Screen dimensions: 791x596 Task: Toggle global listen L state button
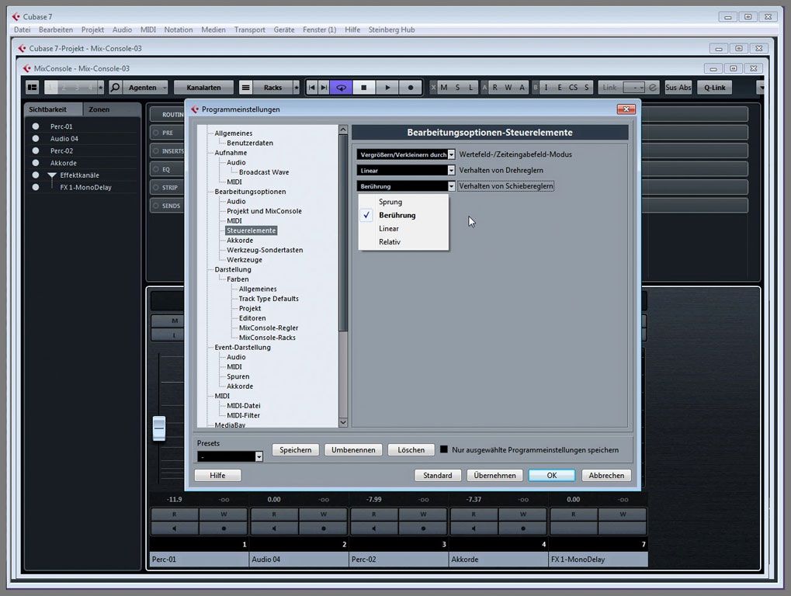471,87
